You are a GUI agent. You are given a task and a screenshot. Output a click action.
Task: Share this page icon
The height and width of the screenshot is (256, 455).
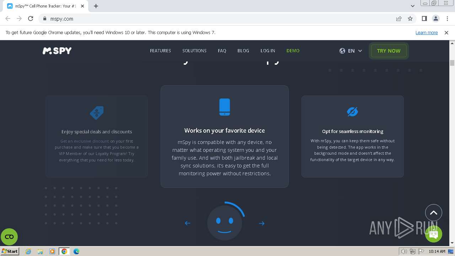coord(399,19)
